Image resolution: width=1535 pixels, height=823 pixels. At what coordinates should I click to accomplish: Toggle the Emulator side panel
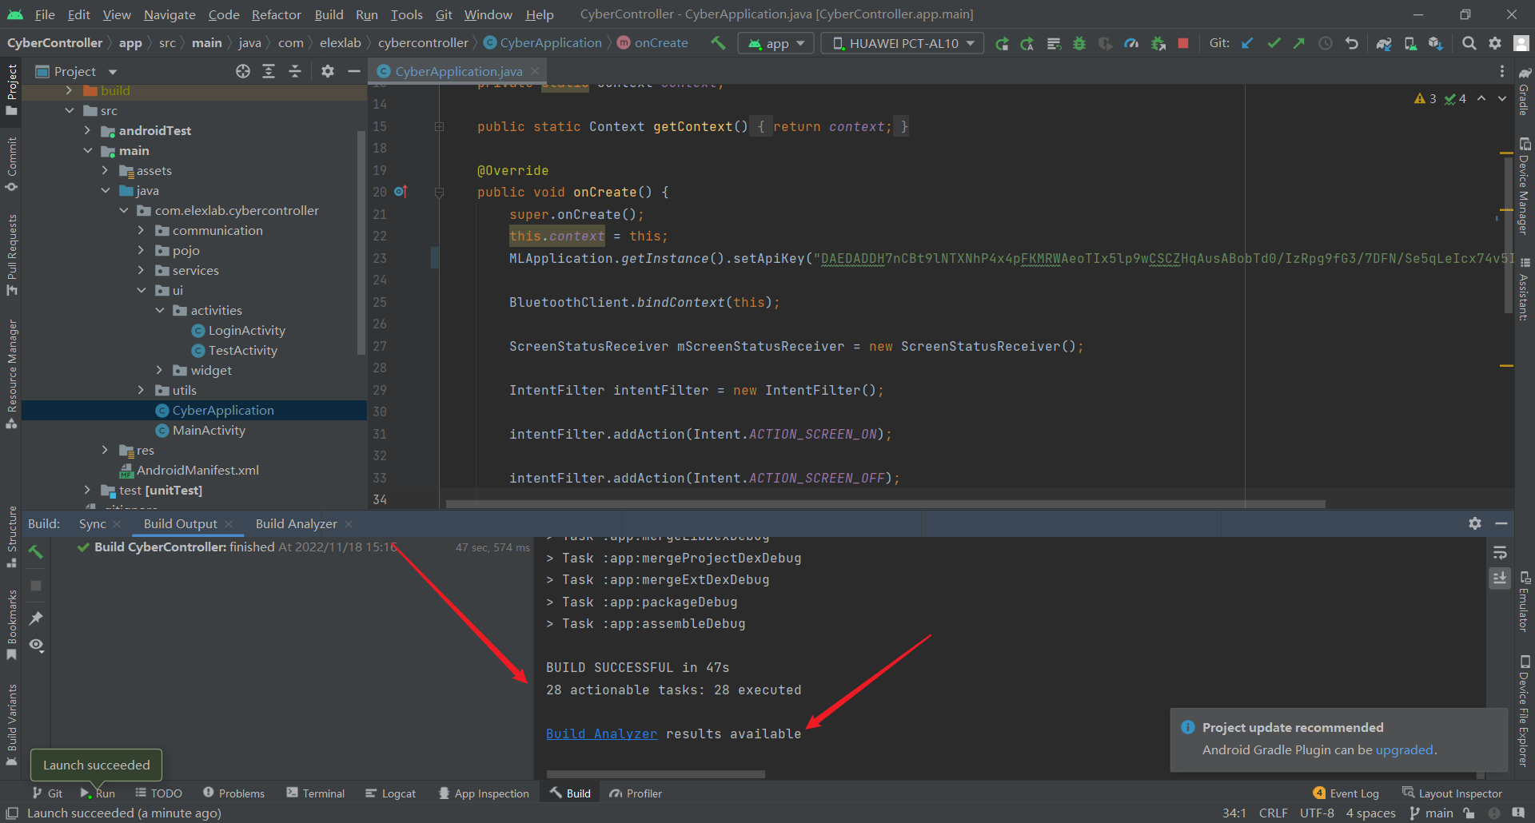click(x=1525, y=601)
